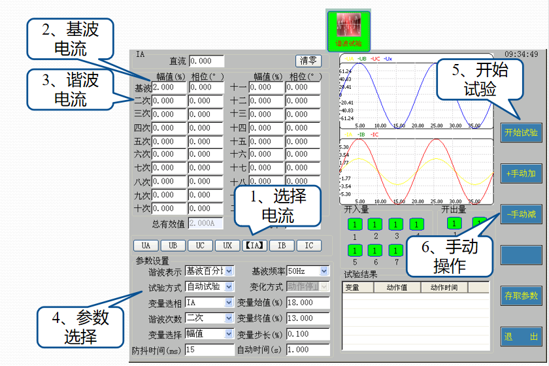Click the 十六 harmonic amplitude field

[266, 154]
